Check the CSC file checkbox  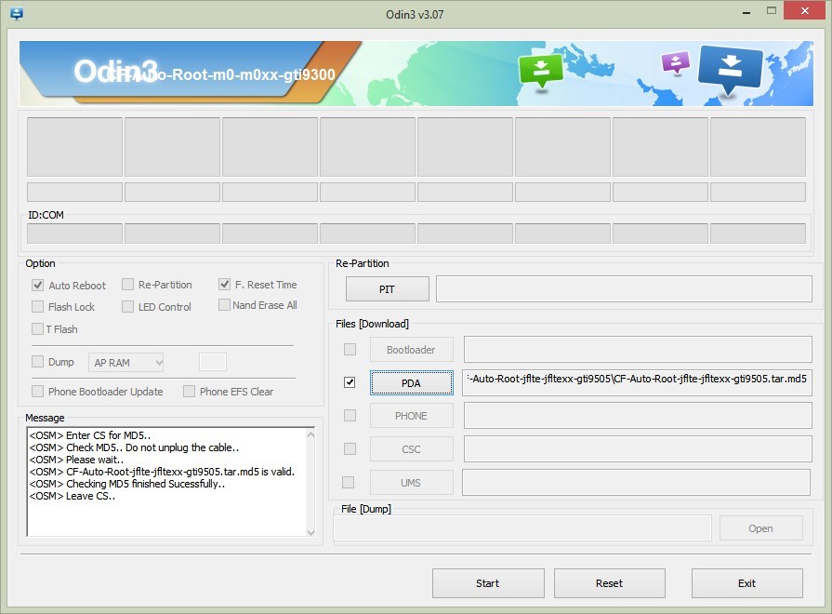(350, 448)
